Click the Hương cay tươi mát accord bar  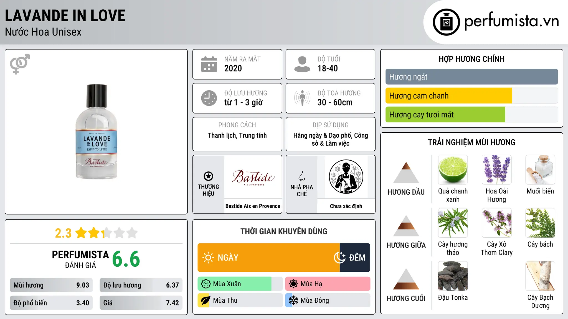(472, 114)
